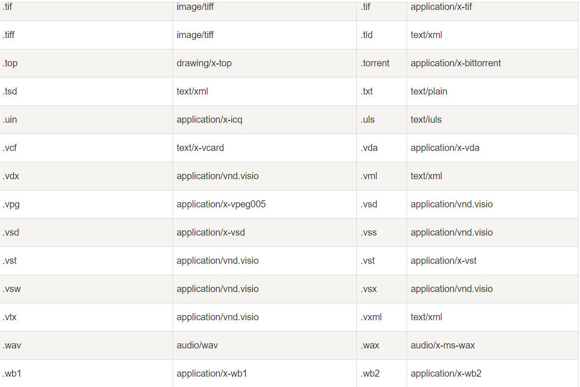Select the .vdx extension cell

coord(86,176)
